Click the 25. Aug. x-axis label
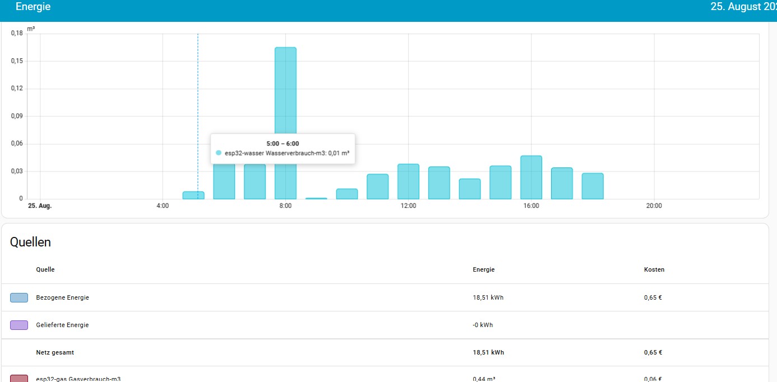 pos(40,206)
